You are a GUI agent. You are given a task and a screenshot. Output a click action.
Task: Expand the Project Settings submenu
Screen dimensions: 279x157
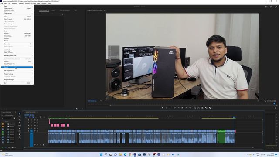pyautogui.click(x=17, y=74)
